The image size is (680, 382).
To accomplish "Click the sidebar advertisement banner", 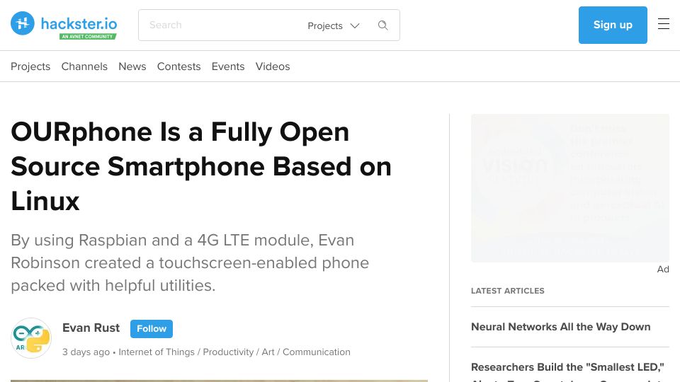I will point(569,188).
